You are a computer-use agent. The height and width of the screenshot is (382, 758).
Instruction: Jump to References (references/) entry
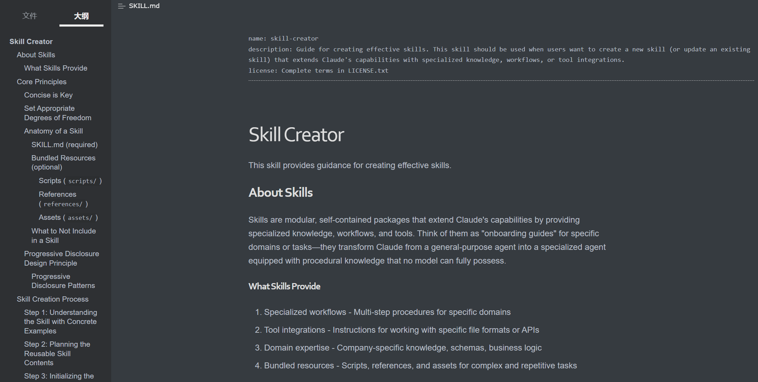click(63, 199)
